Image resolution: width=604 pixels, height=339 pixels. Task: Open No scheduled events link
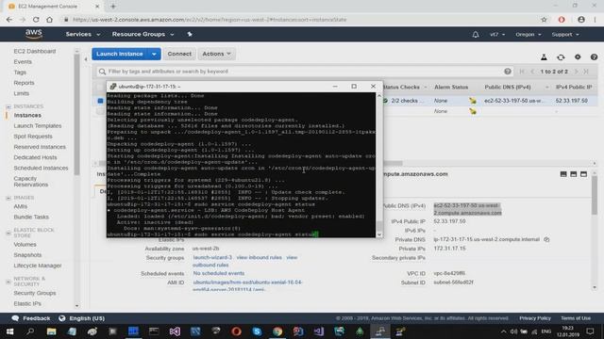pos(218,273)
